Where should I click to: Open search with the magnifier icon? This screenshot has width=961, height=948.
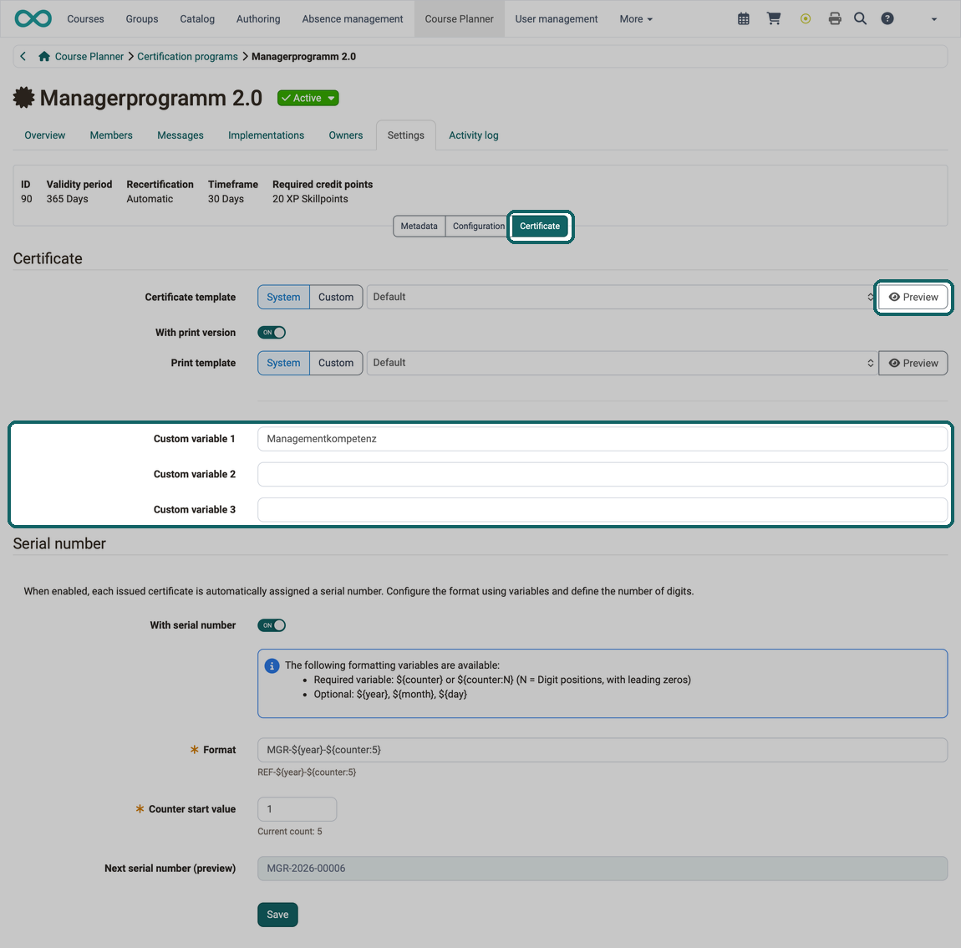pyautogui.click(x=861, y=19)
